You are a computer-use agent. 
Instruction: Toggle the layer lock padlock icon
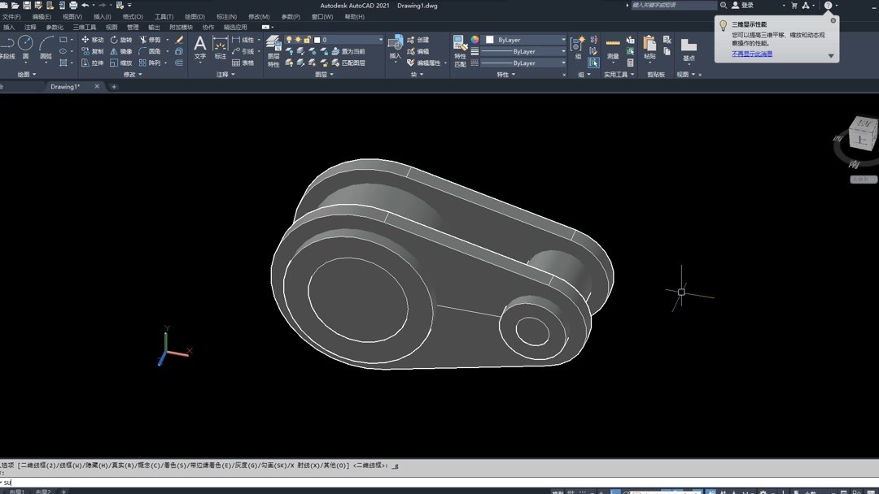tap(307, 40)
